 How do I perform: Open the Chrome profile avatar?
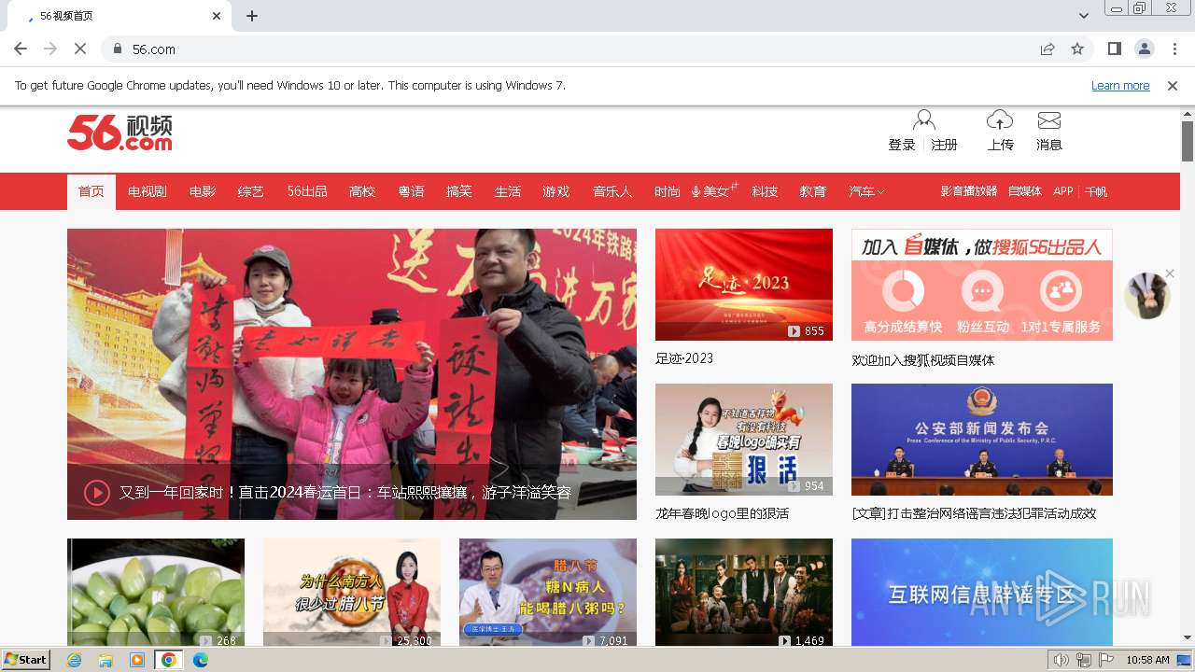1145,49
